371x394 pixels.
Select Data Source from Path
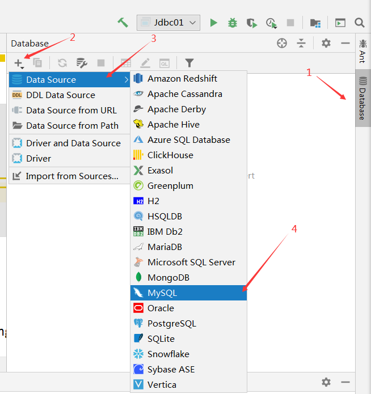coord(69,126)
